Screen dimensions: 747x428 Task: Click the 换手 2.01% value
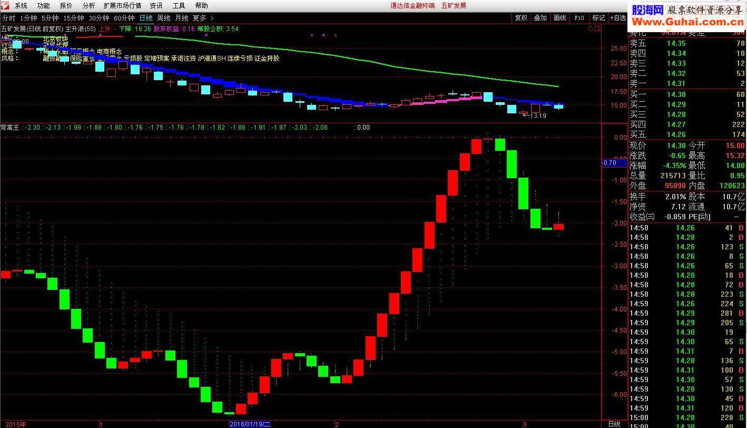(x=675, y=197)
